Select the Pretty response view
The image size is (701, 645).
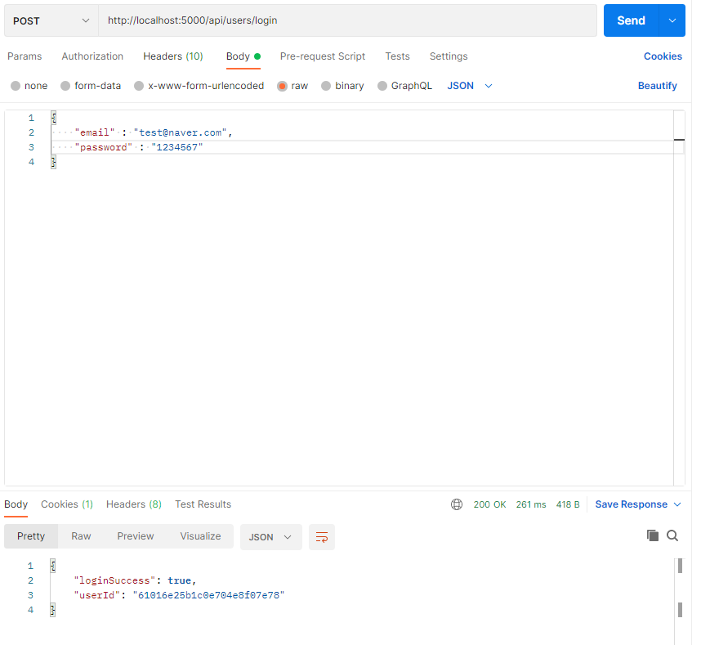(31, 536)
